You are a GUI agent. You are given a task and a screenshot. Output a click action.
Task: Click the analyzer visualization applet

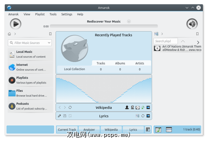(x=104, y=89)
